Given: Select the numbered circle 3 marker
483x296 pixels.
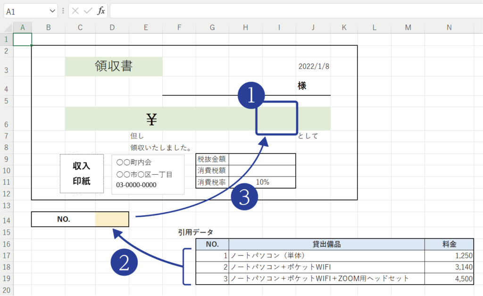Looking at the screenshot, I should [244, 197].
